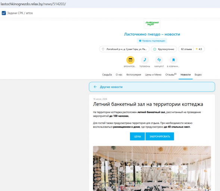Click bold text 'летний банкетный зал'

151,112
